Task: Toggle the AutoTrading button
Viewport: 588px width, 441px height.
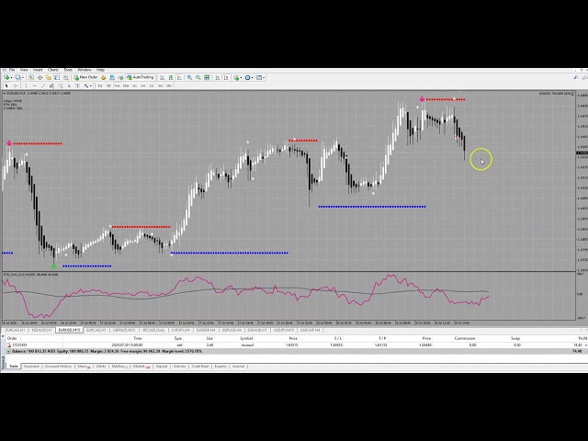Action: pos(141,78)
